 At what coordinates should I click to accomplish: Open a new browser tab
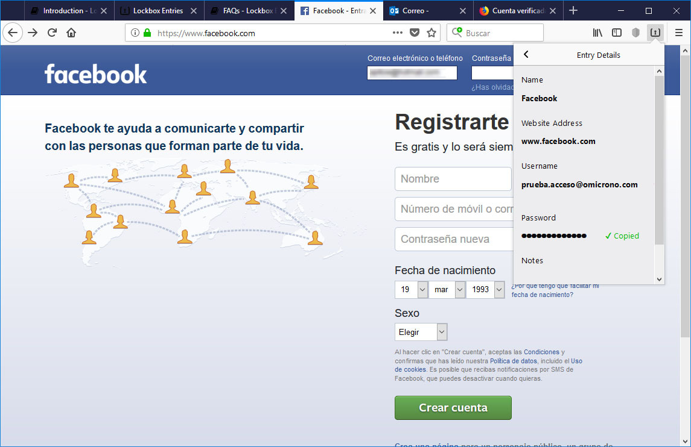(573, 11)
